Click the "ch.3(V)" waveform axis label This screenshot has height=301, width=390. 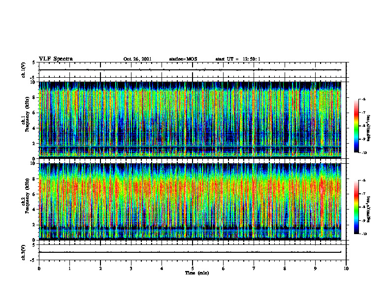(x=23, y=252)
